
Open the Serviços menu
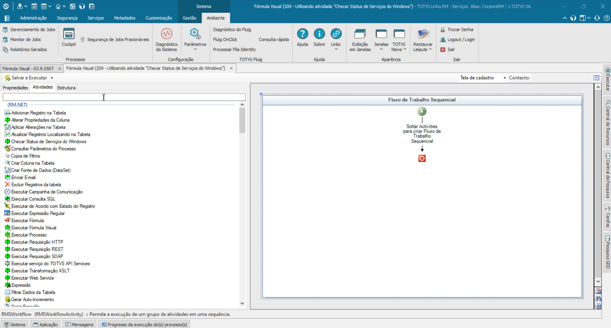click(x=96, y=18)
